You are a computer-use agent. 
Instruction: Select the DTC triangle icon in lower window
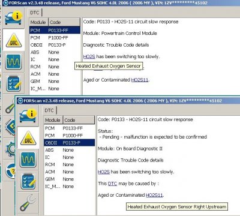(x=28, y=138)
